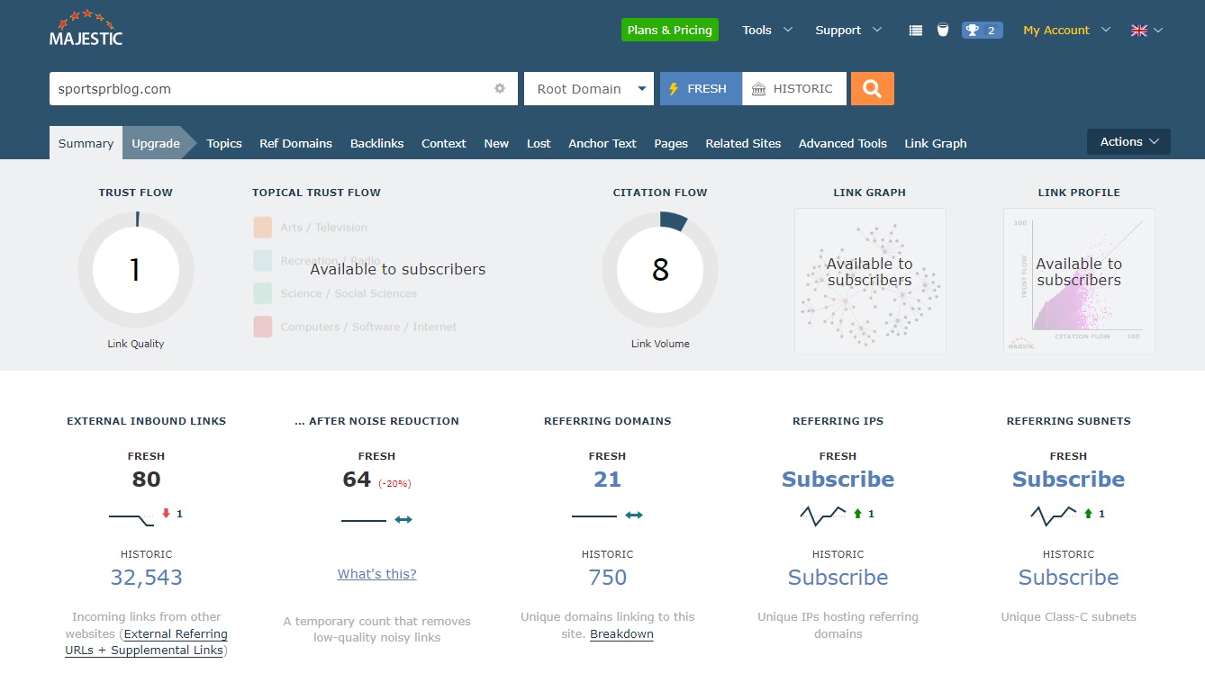
Task: Open the bucket icon in header
Action: (942, 30)
